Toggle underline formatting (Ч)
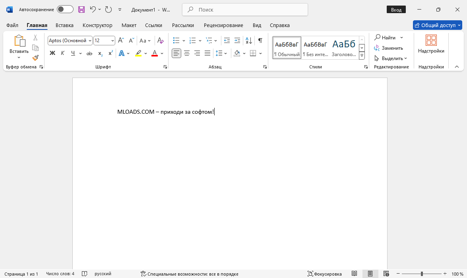Screen dimensions: 467x278 [73, 53]
